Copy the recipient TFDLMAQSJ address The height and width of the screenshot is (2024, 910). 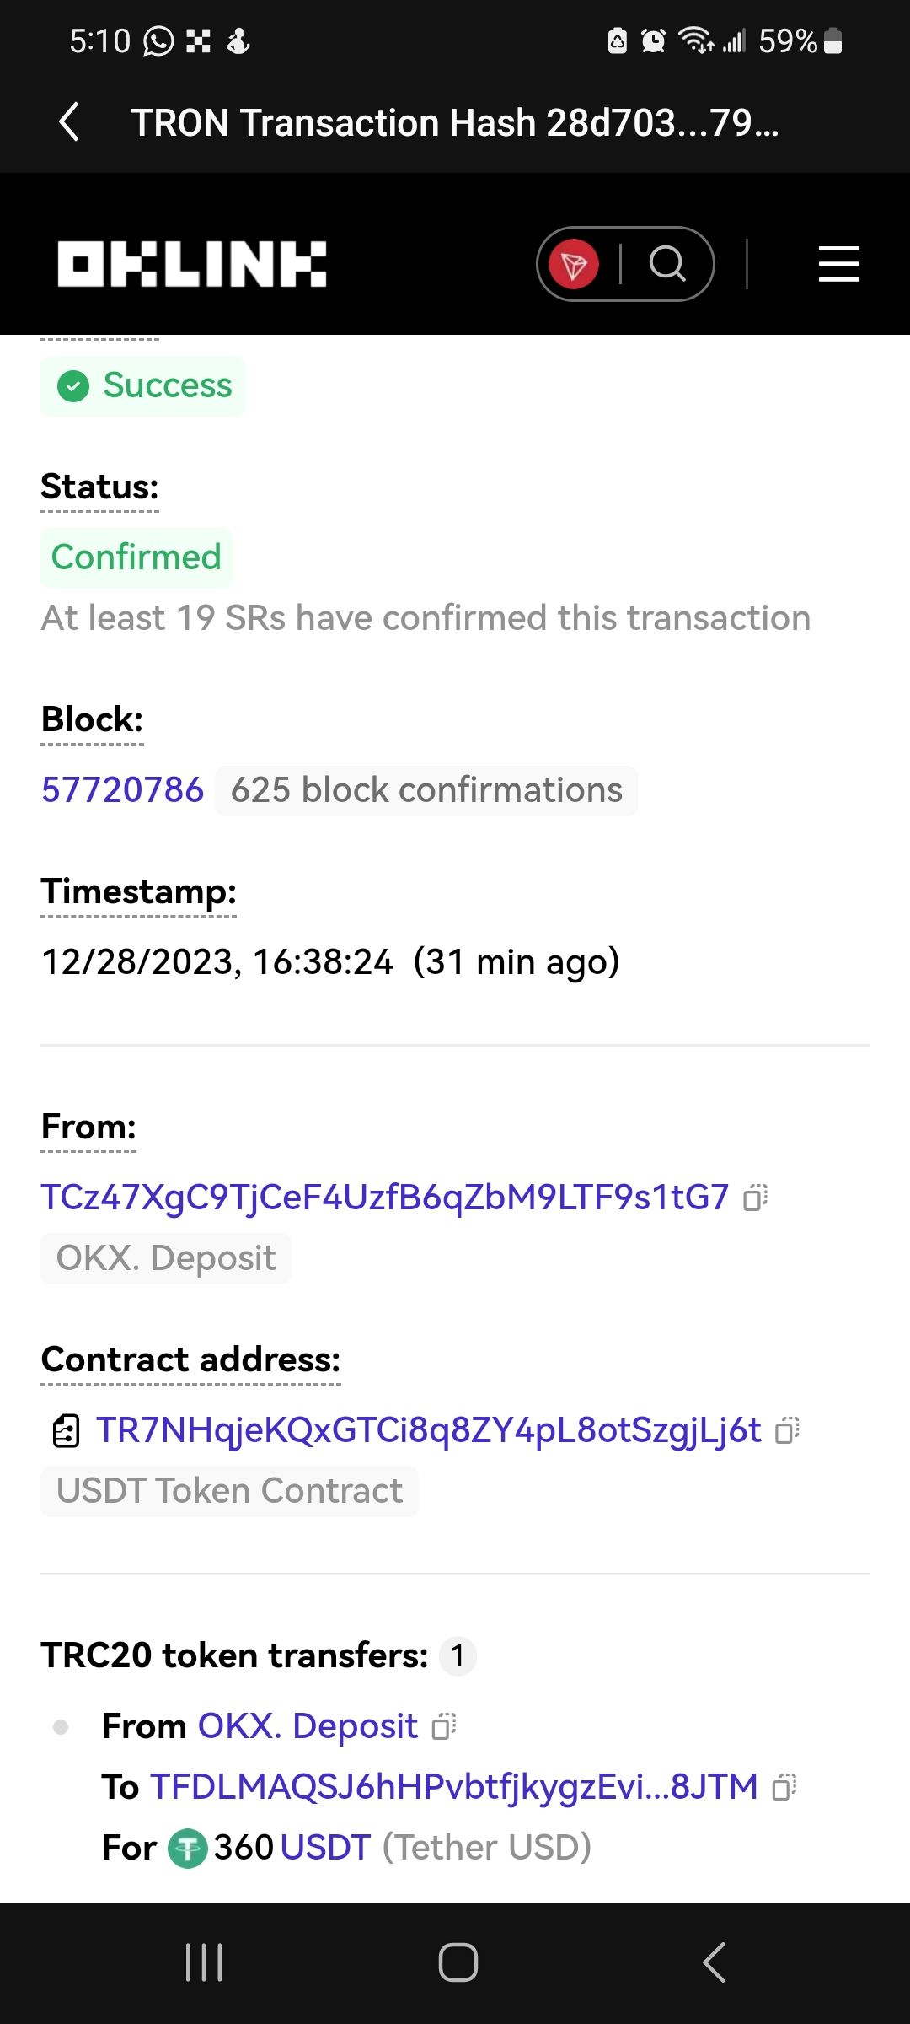784,1787
